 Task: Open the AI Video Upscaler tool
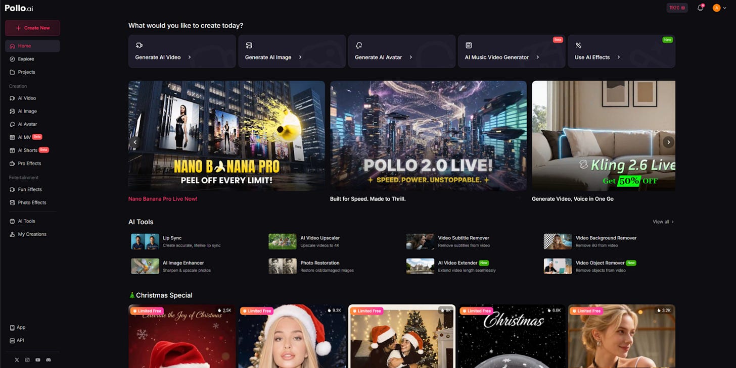click(x=304, y=241)
